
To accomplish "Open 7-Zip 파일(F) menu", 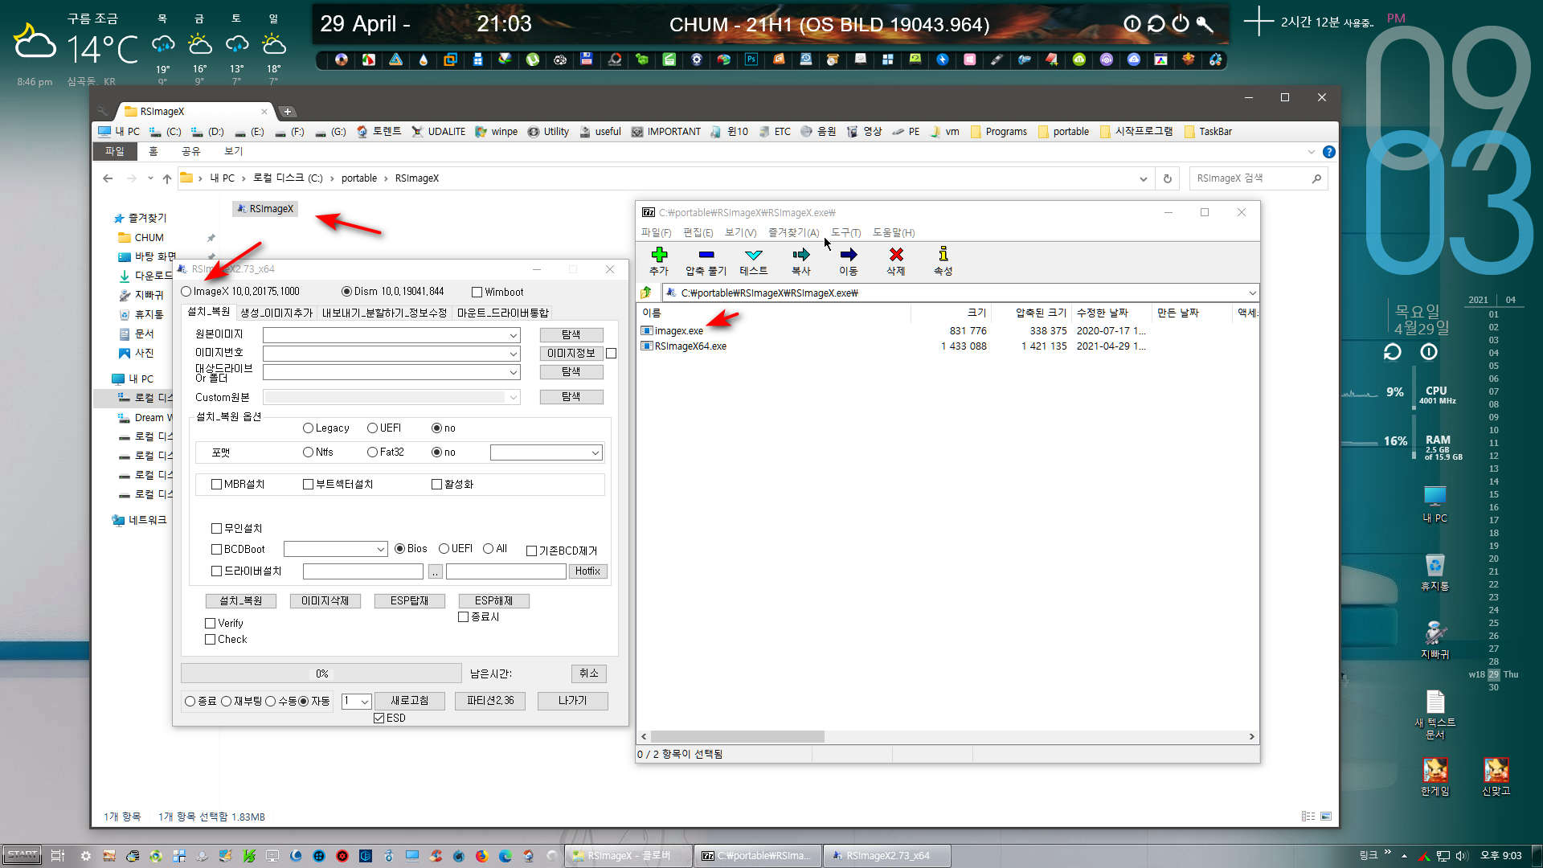I will coord(656,233).
